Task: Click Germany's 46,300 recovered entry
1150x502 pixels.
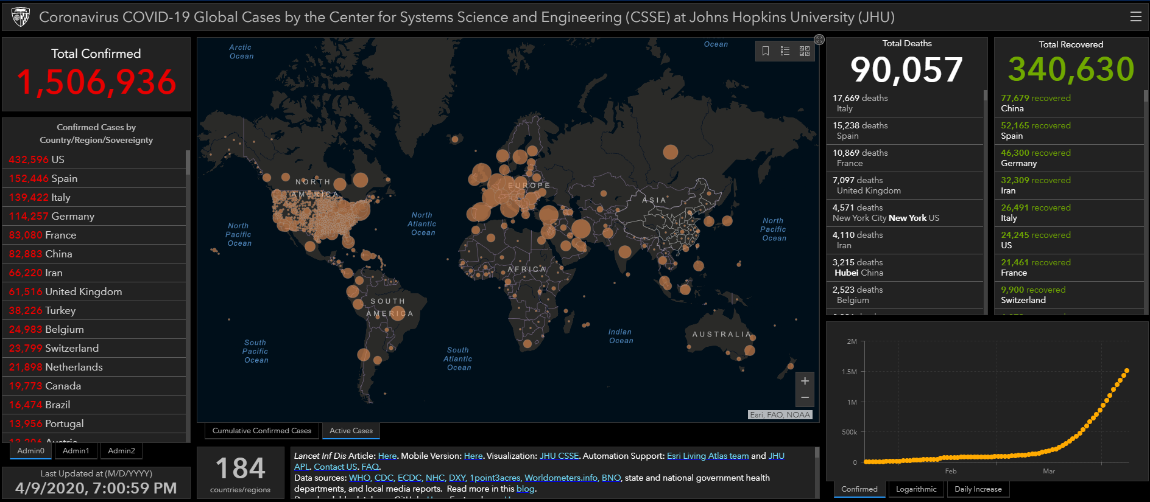Action: 1069,158
